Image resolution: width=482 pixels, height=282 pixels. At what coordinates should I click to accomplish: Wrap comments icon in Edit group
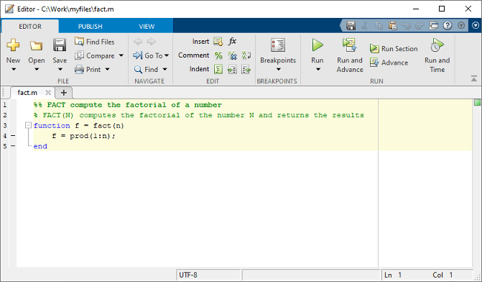coord(246,55)
